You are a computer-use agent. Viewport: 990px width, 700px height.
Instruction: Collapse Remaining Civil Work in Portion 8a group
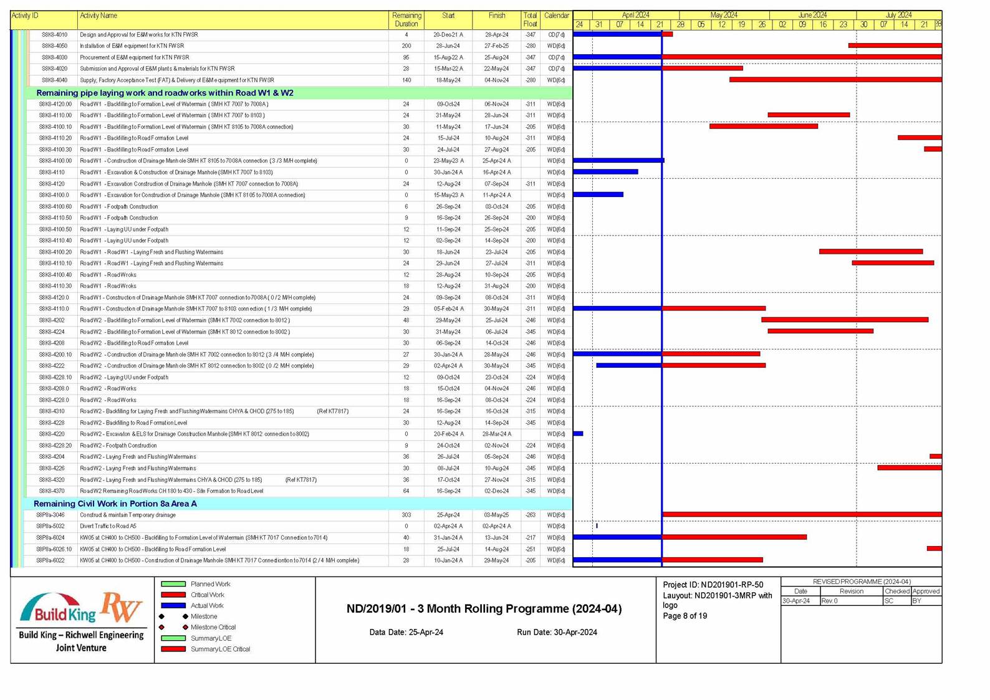coord(115,504)
